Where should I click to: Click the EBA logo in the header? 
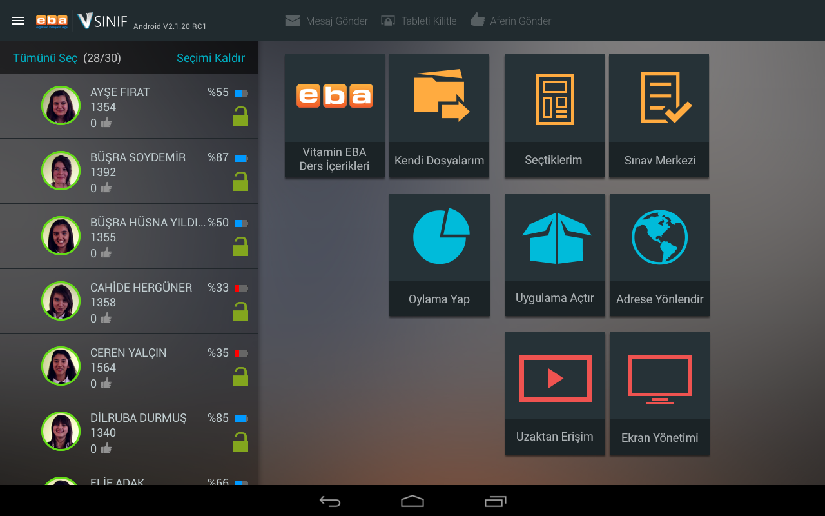52,21
